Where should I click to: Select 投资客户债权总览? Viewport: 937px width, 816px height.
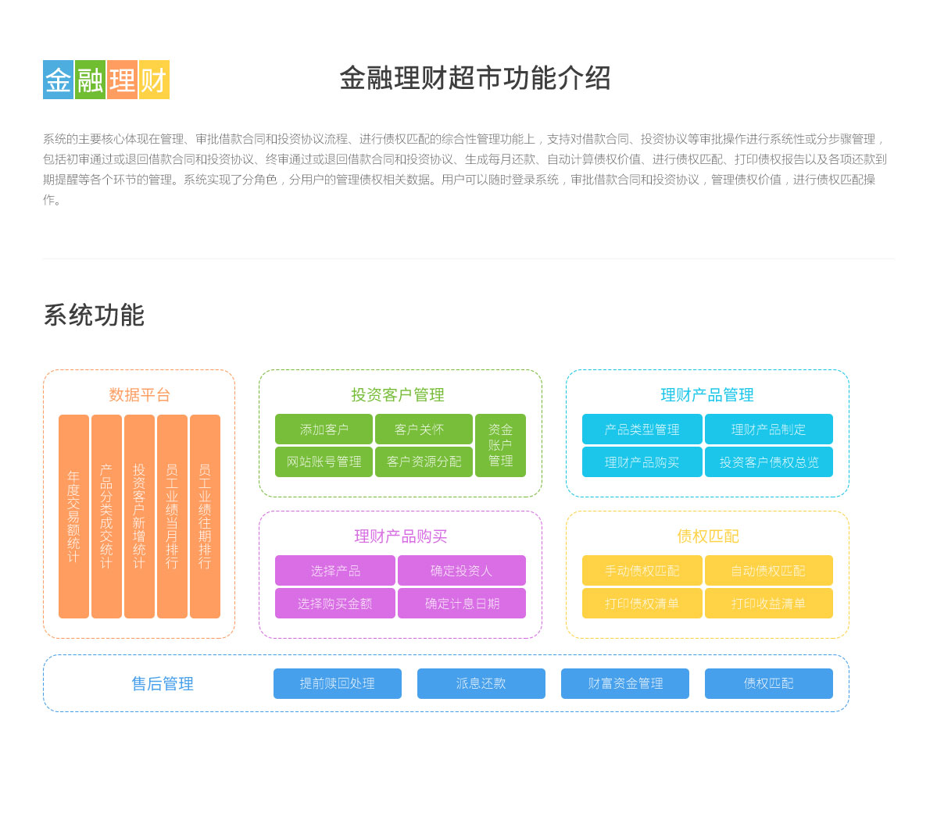tap(768, 462)
